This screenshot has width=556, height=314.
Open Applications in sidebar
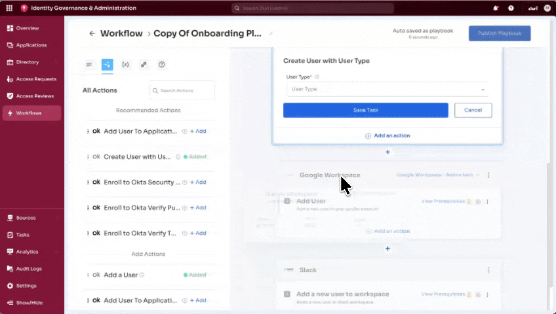coord(31,45)
